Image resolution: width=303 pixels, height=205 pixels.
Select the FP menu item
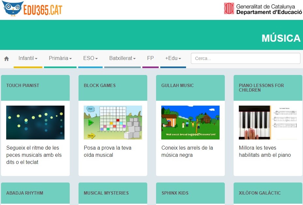(150, 58)
